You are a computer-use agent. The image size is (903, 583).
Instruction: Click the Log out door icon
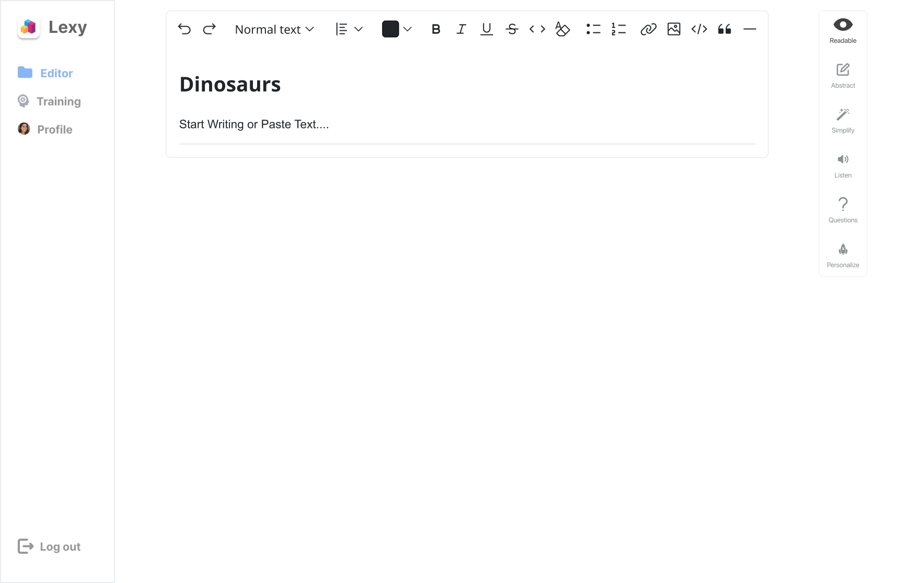26,546
